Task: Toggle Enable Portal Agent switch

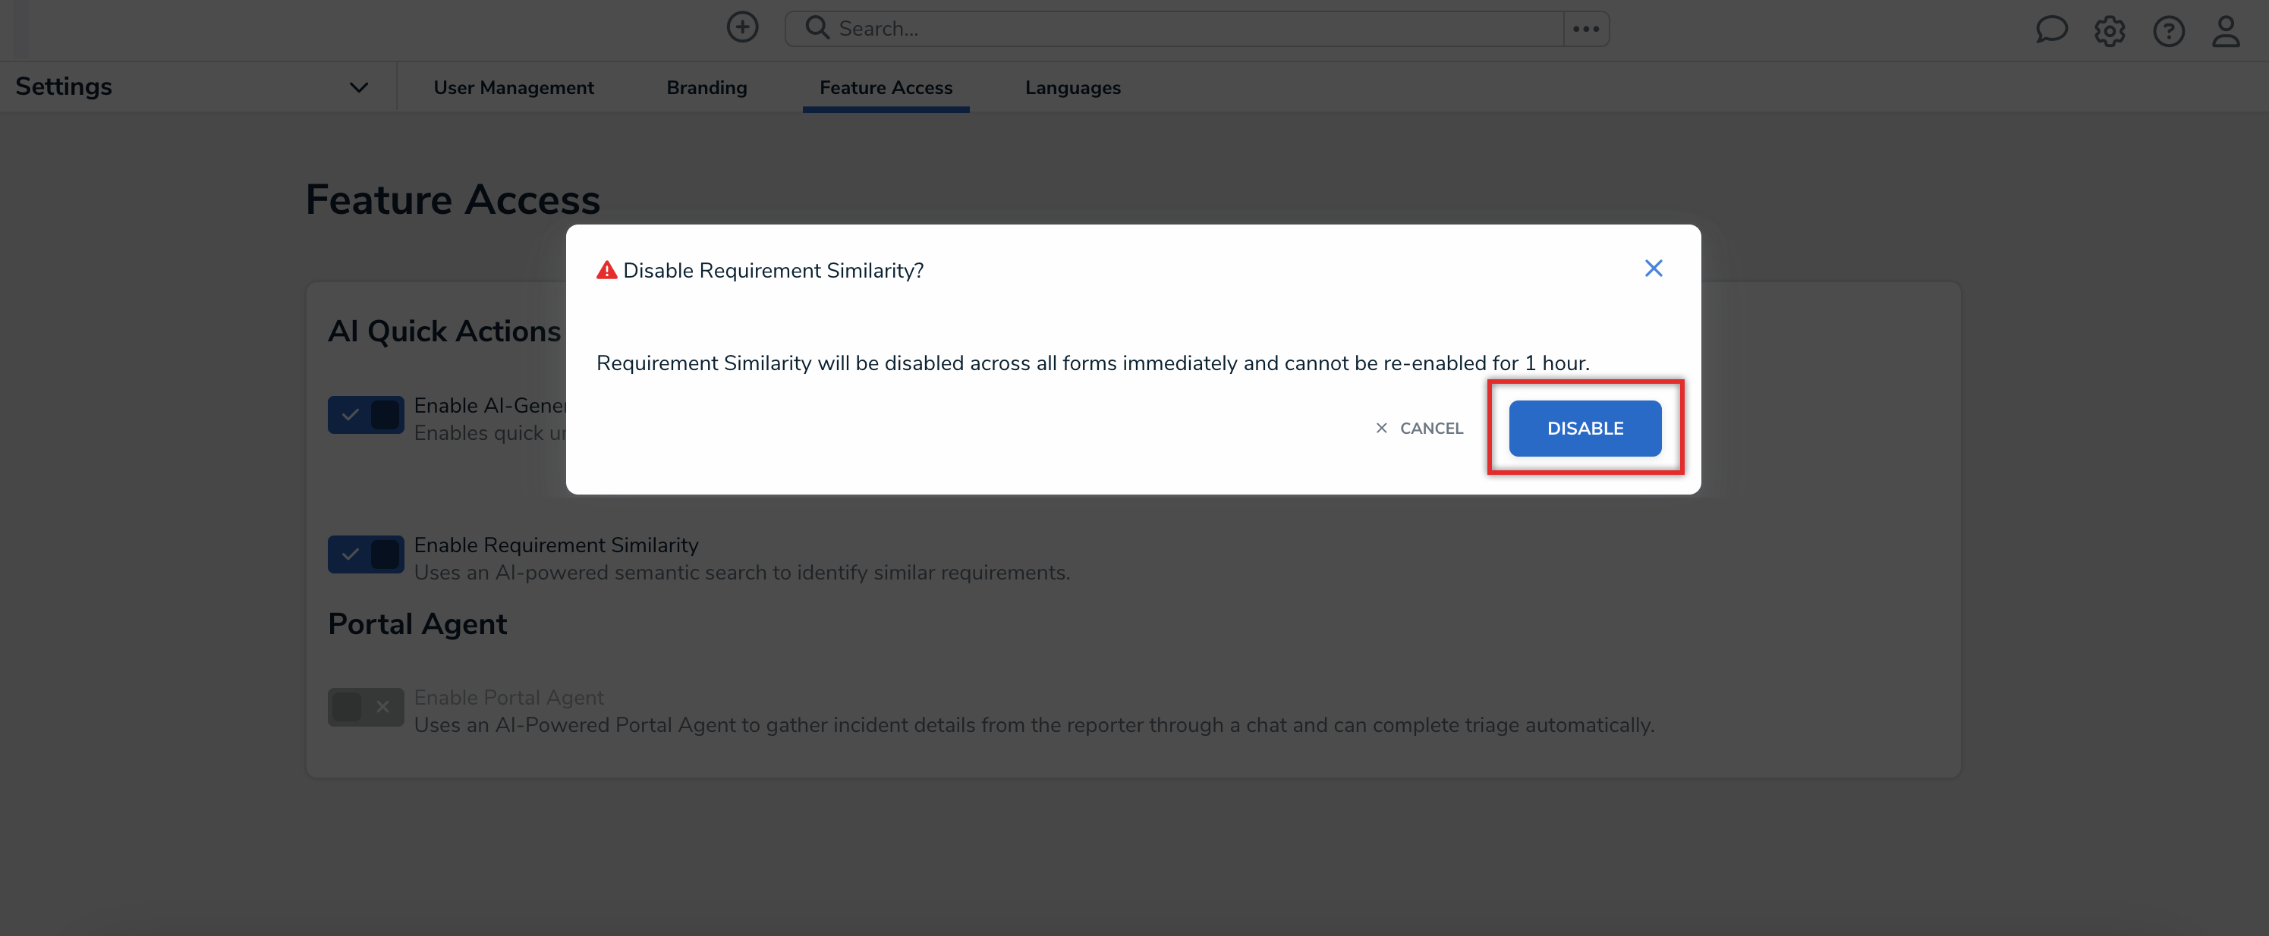Action: [366, 707]
